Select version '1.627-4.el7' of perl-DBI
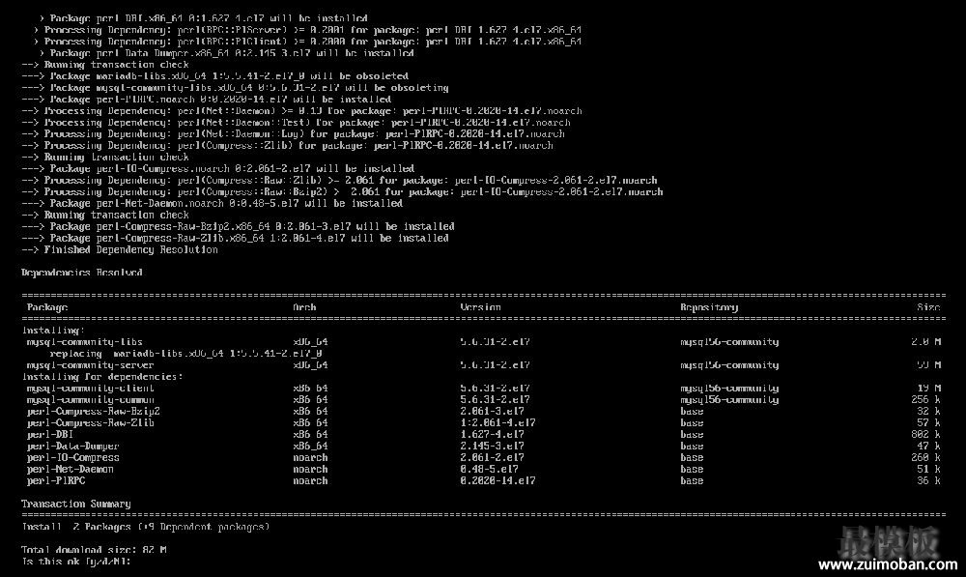The image size is (966, 577). [493, 435]
